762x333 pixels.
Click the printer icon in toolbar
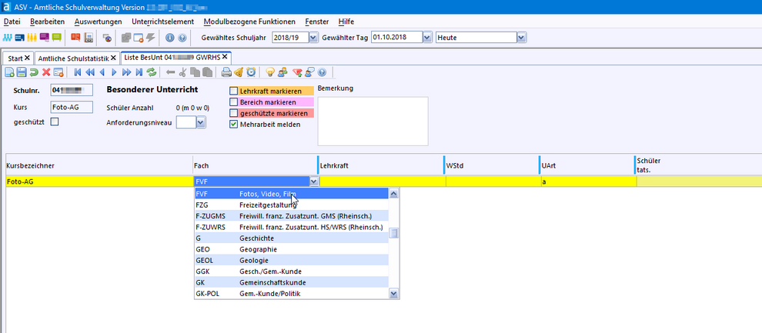click(226, 72)
